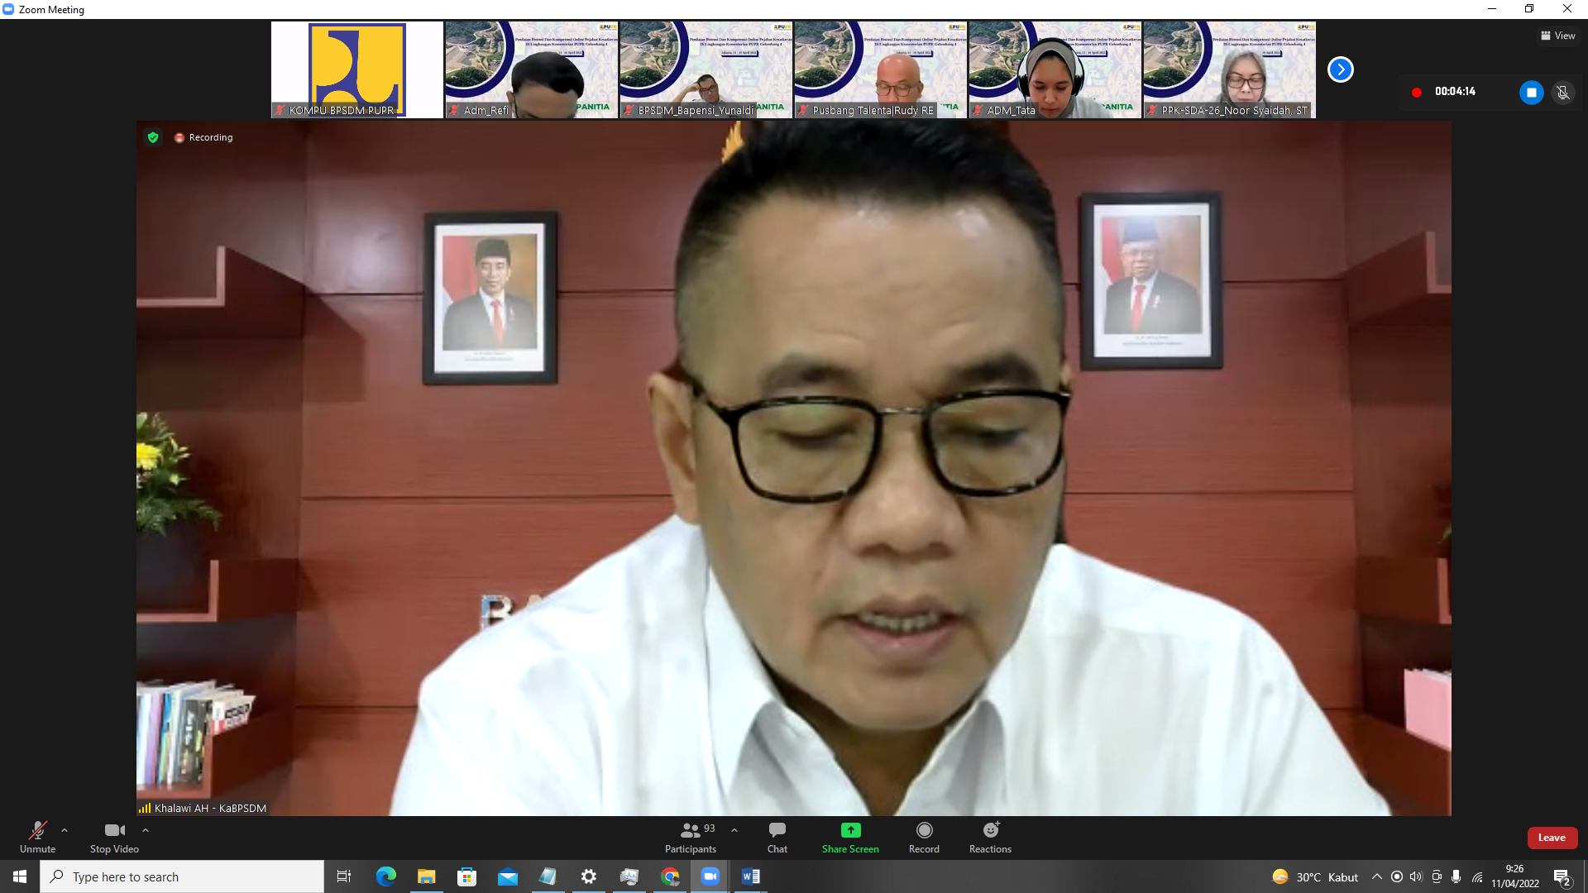1588x893 pixels.
Task: Open the View layout menu
Action: 1557,36
